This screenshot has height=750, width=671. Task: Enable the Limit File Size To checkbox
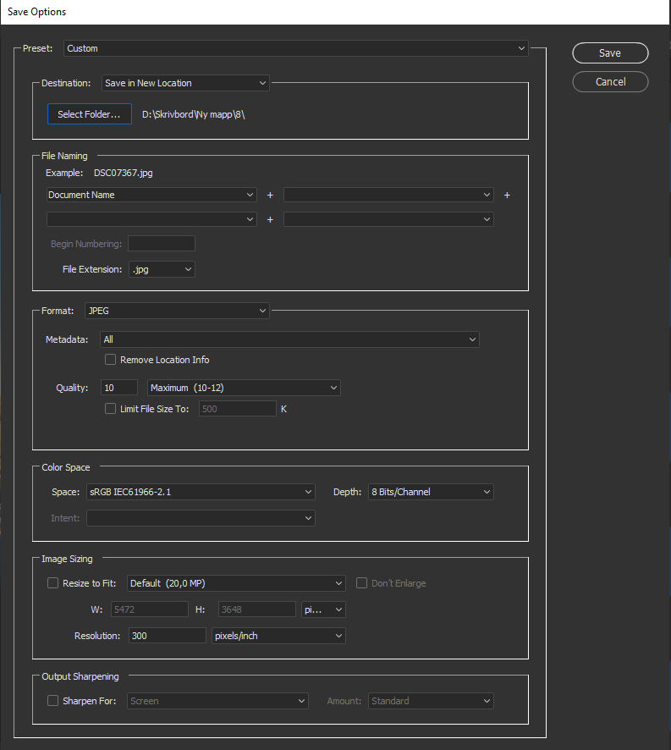coord(111,409)
